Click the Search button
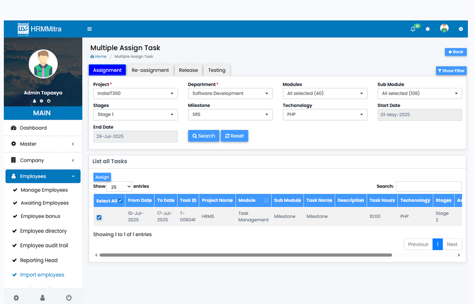 point(203,136)
